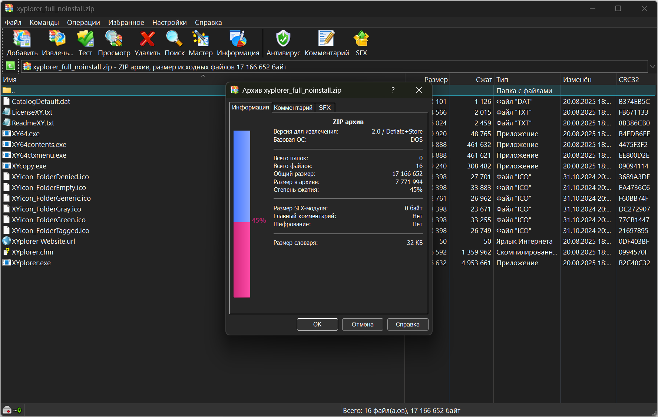This screenshot has width=658, height=417.
Task: Click the drive and key icon in the status bar
Action: 12,410
